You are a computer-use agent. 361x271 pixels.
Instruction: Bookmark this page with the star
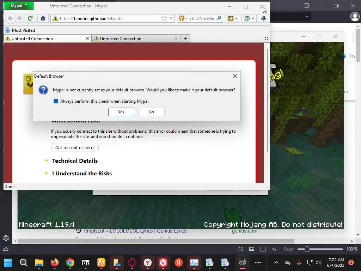click(x=164, y=18)
